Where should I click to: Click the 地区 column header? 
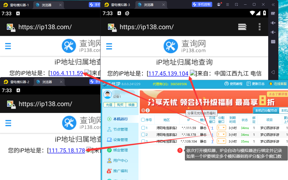click(x=167, y=120)
